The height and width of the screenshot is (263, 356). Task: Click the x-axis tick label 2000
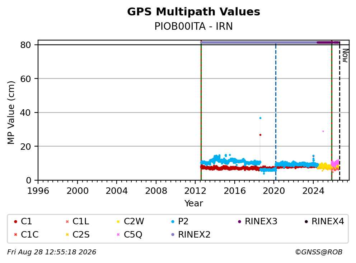click(x=78, y=191)
